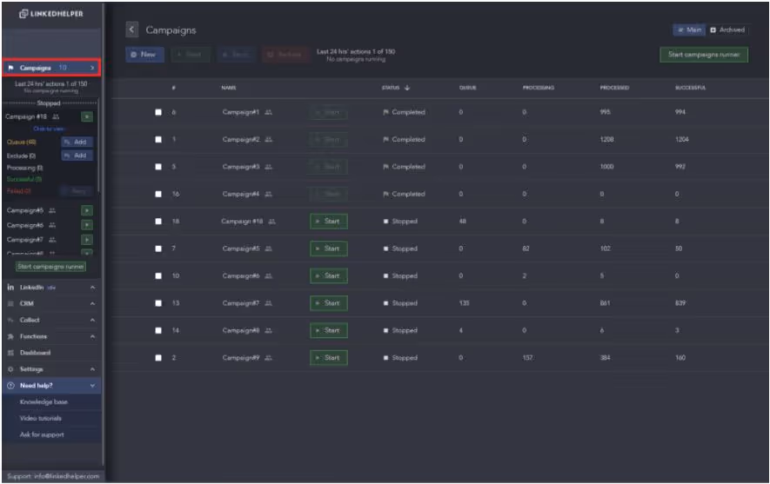Click people icon beside Campaign#4 in table
770x484 pixels.
pyautogui.click(x=268, y=194)
